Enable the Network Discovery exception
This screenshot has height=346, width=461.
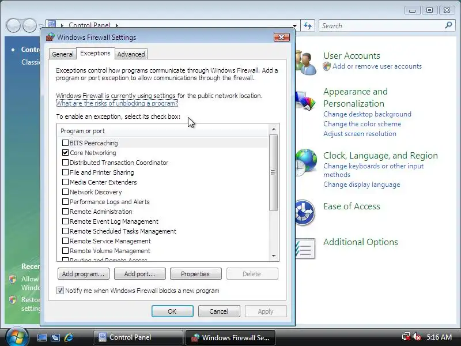(65, 192)
